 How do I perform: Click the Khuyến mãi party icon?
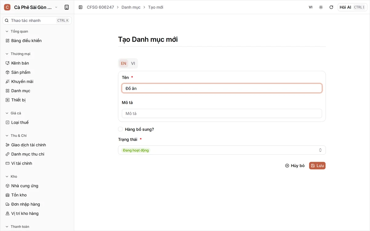tap(8, 81)
